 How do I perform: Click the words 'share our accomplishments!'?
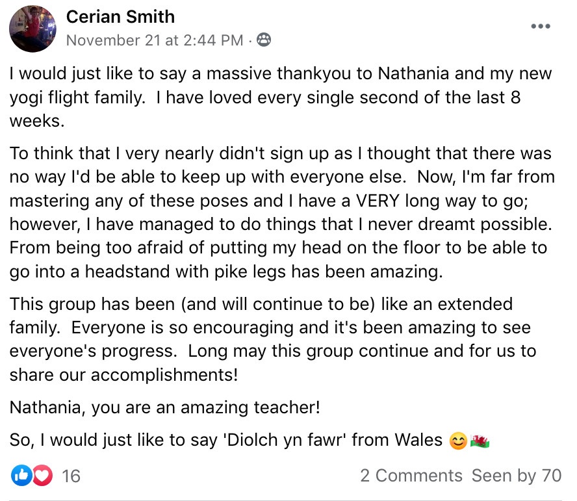(123, 375)
